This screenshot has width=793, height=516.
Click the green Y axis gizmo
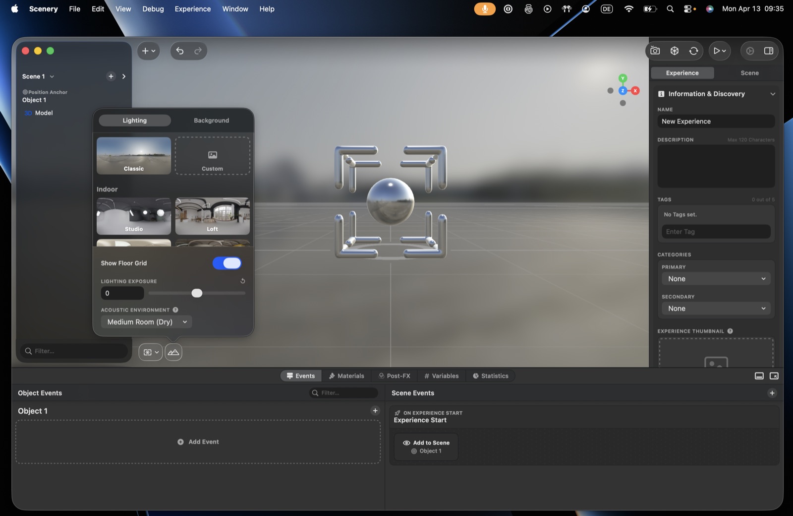coord(623,78)
